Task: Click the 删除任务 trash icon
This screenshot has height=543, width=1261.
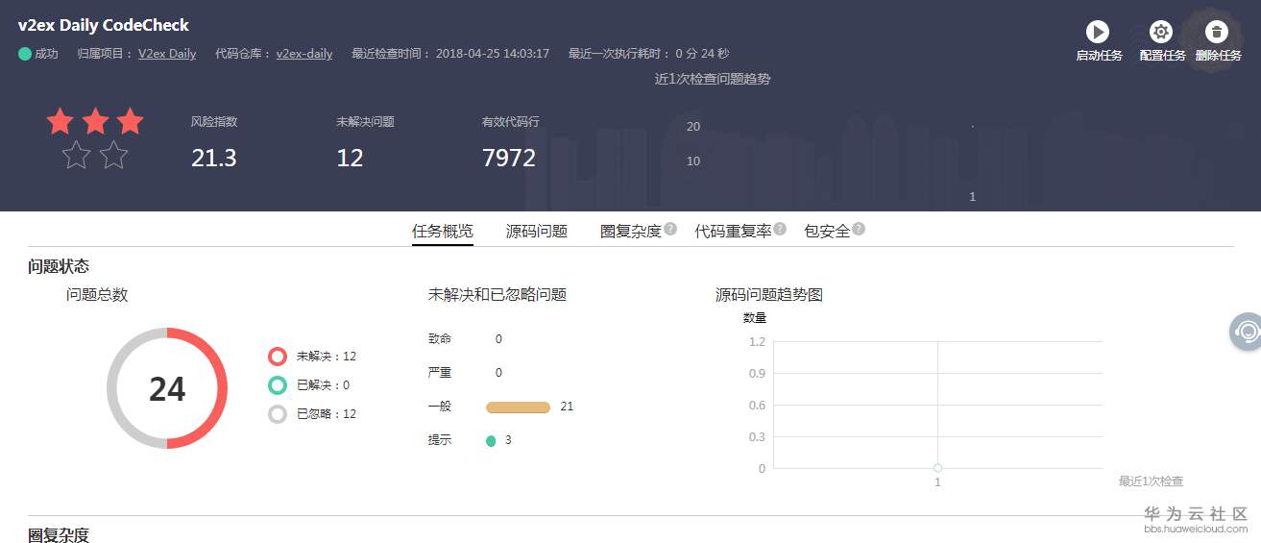Action: coord(1217,32)
